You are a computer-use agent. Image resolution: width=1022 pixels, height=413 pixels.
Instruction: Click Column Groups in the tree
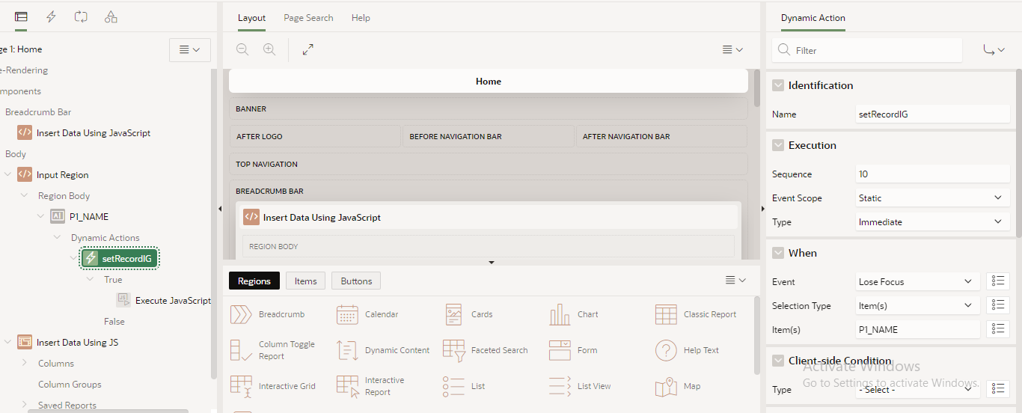[70, 385]
